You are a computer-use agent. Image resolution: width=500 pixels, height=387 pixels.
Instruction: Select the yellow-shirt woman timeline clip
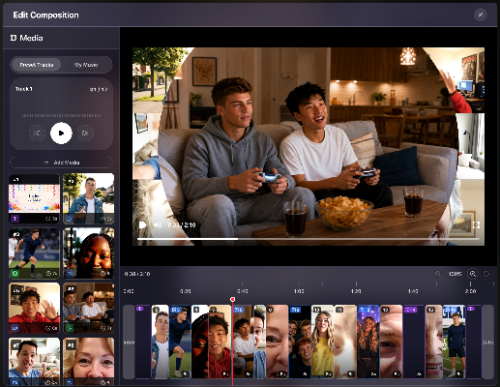(x=322, y=342)
